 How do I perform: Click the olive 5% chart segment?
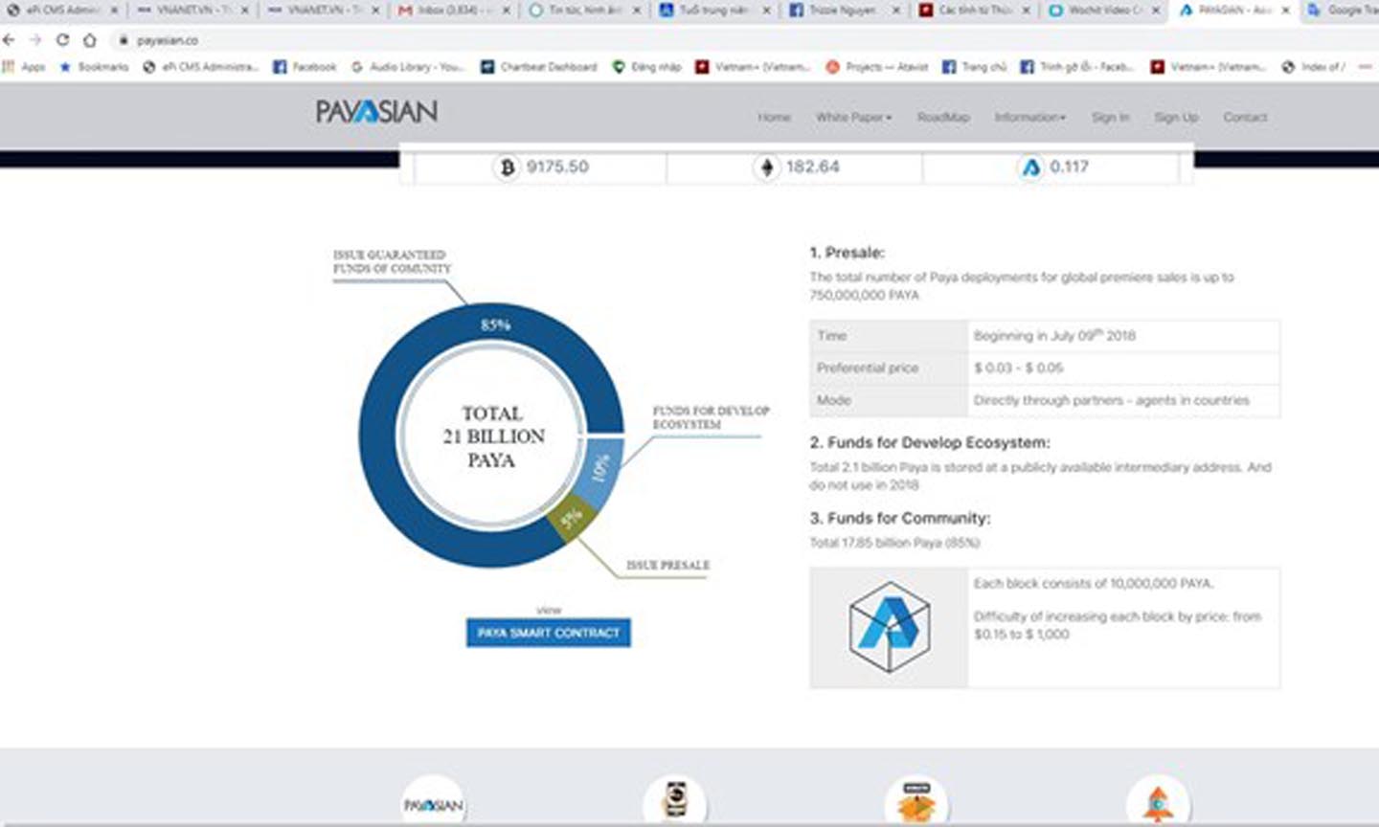click(x=572, y=518)
